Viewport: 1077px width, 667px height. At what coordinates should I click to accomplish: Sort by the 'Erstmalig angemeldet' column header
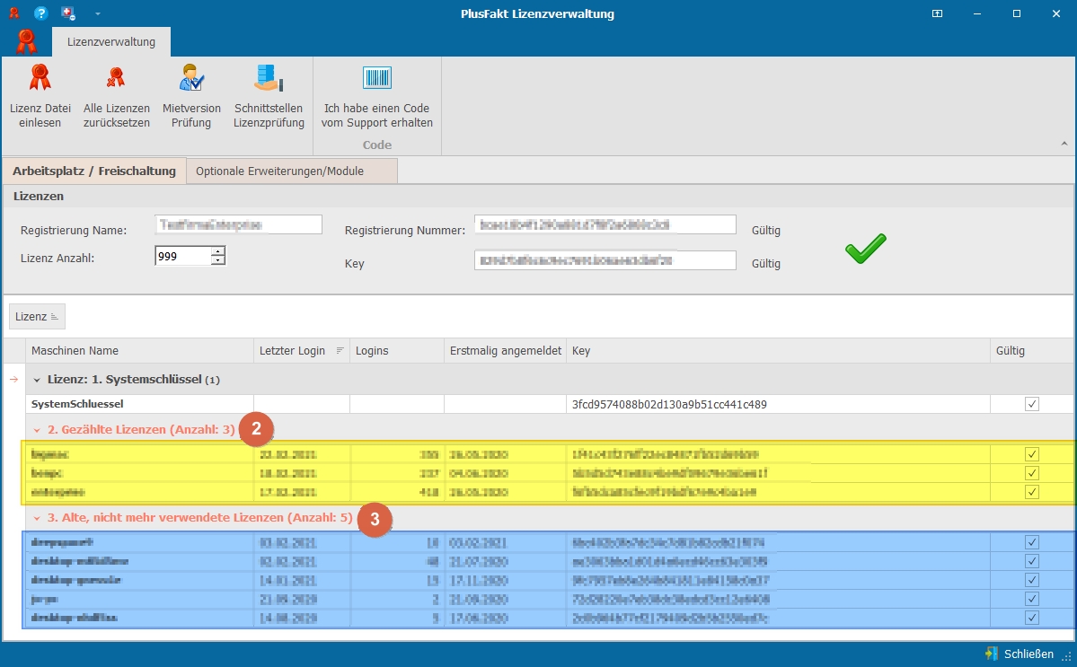click(x=506, y=351)
